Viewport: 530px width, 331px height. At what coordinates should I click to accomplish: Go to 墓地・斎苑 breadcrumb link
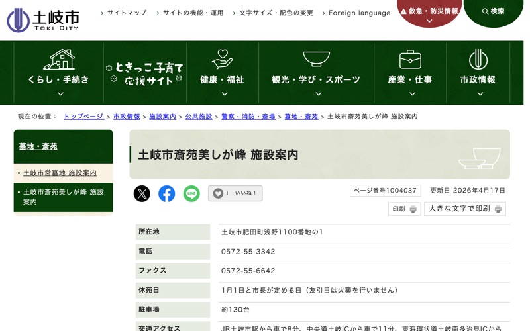[301, 117]
